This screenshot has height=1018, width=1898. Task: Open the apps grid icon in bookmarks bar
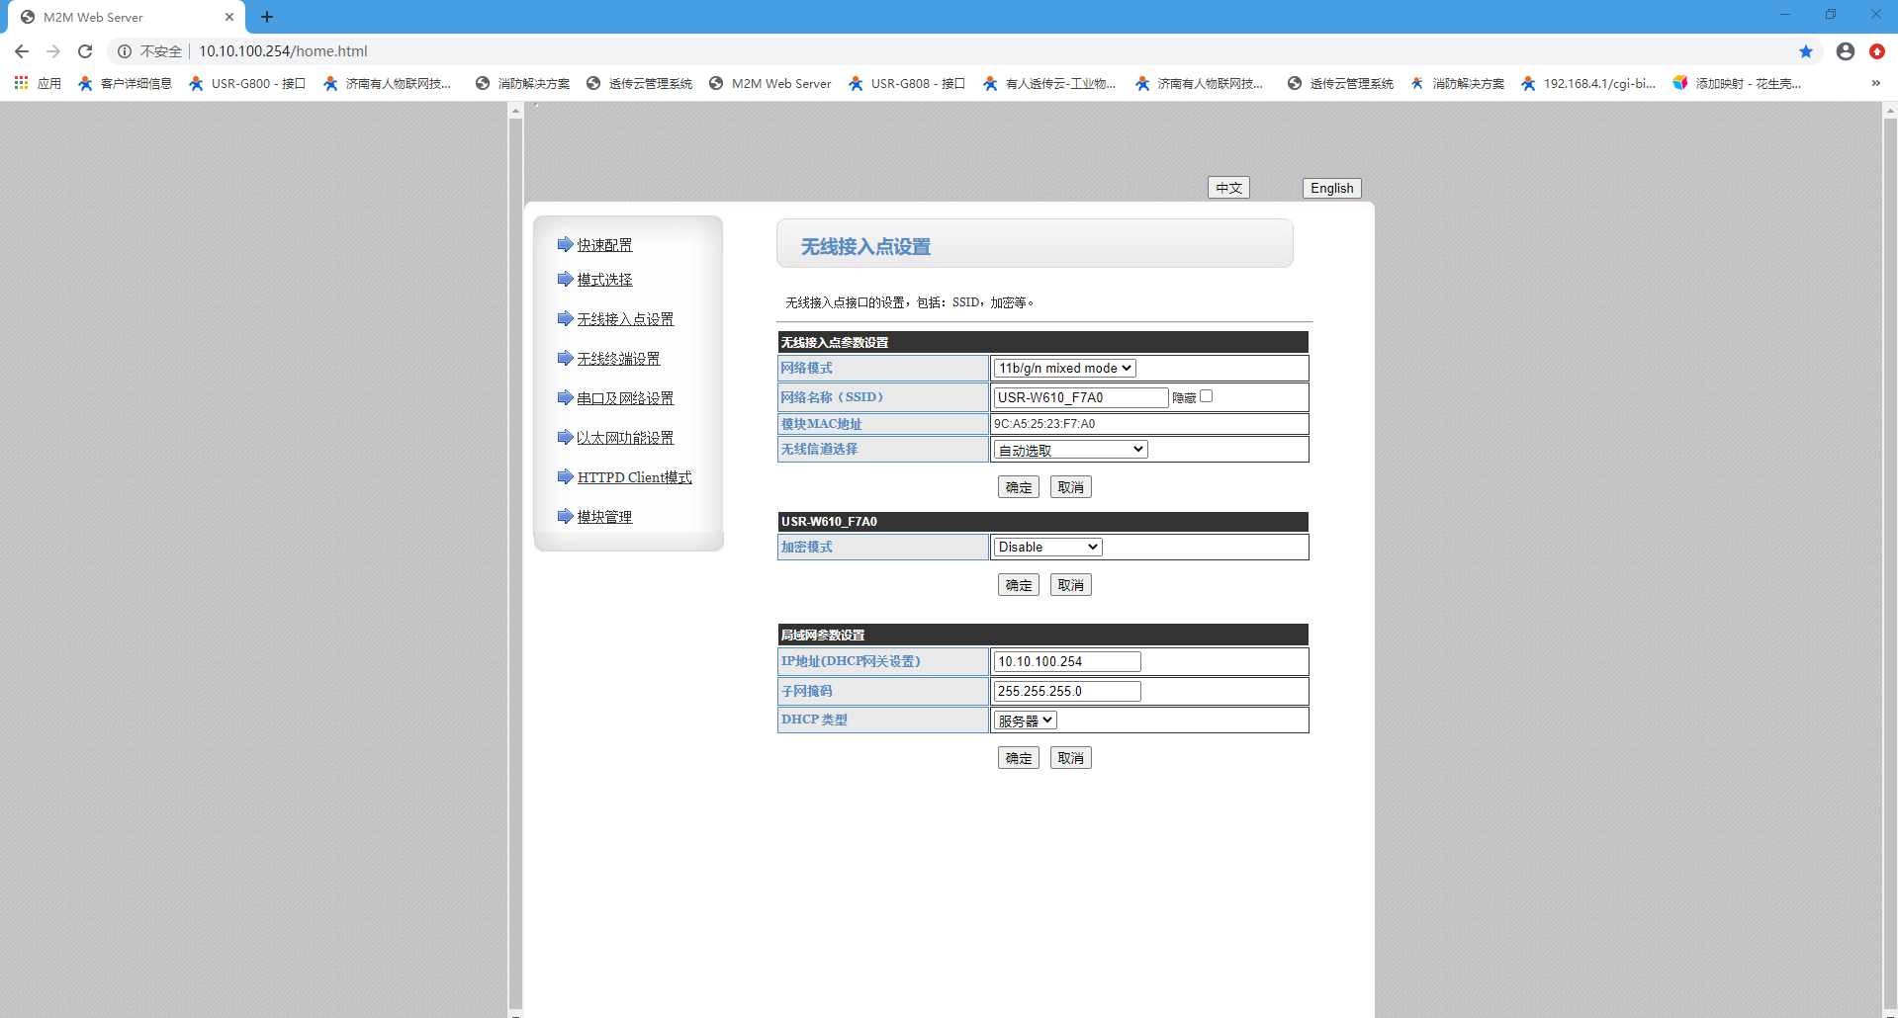pos(21,83)
